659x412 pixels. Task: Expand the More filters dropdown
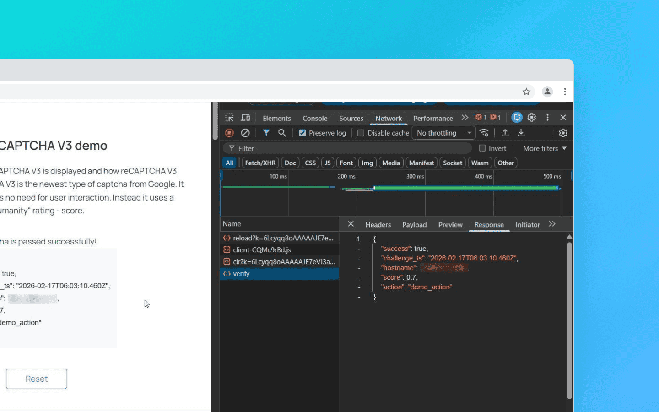[545, 148]
